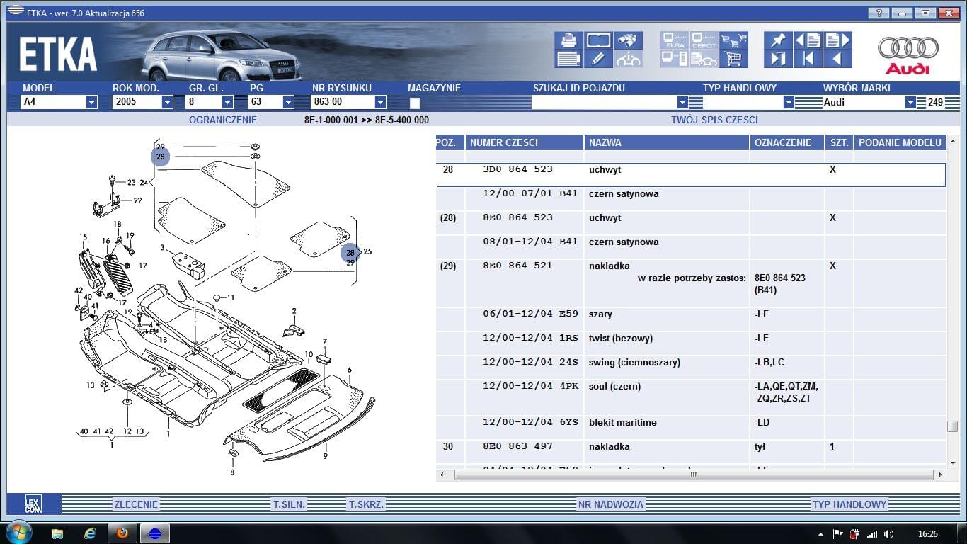
Task: Toggle the MAGAZYNIE checkbox
Action: pos(415,103)
